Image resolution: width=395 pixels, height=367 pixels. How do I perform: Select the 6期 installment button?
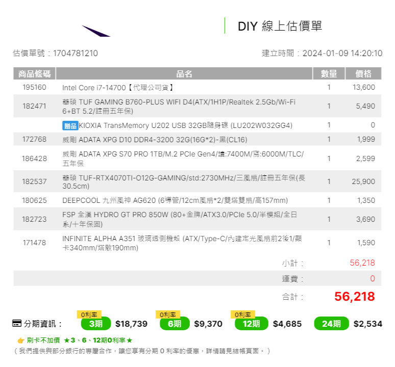175,324
